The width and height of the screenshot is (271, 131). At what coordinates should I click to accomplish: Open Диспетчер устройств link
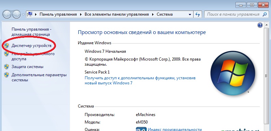point(31,46)
